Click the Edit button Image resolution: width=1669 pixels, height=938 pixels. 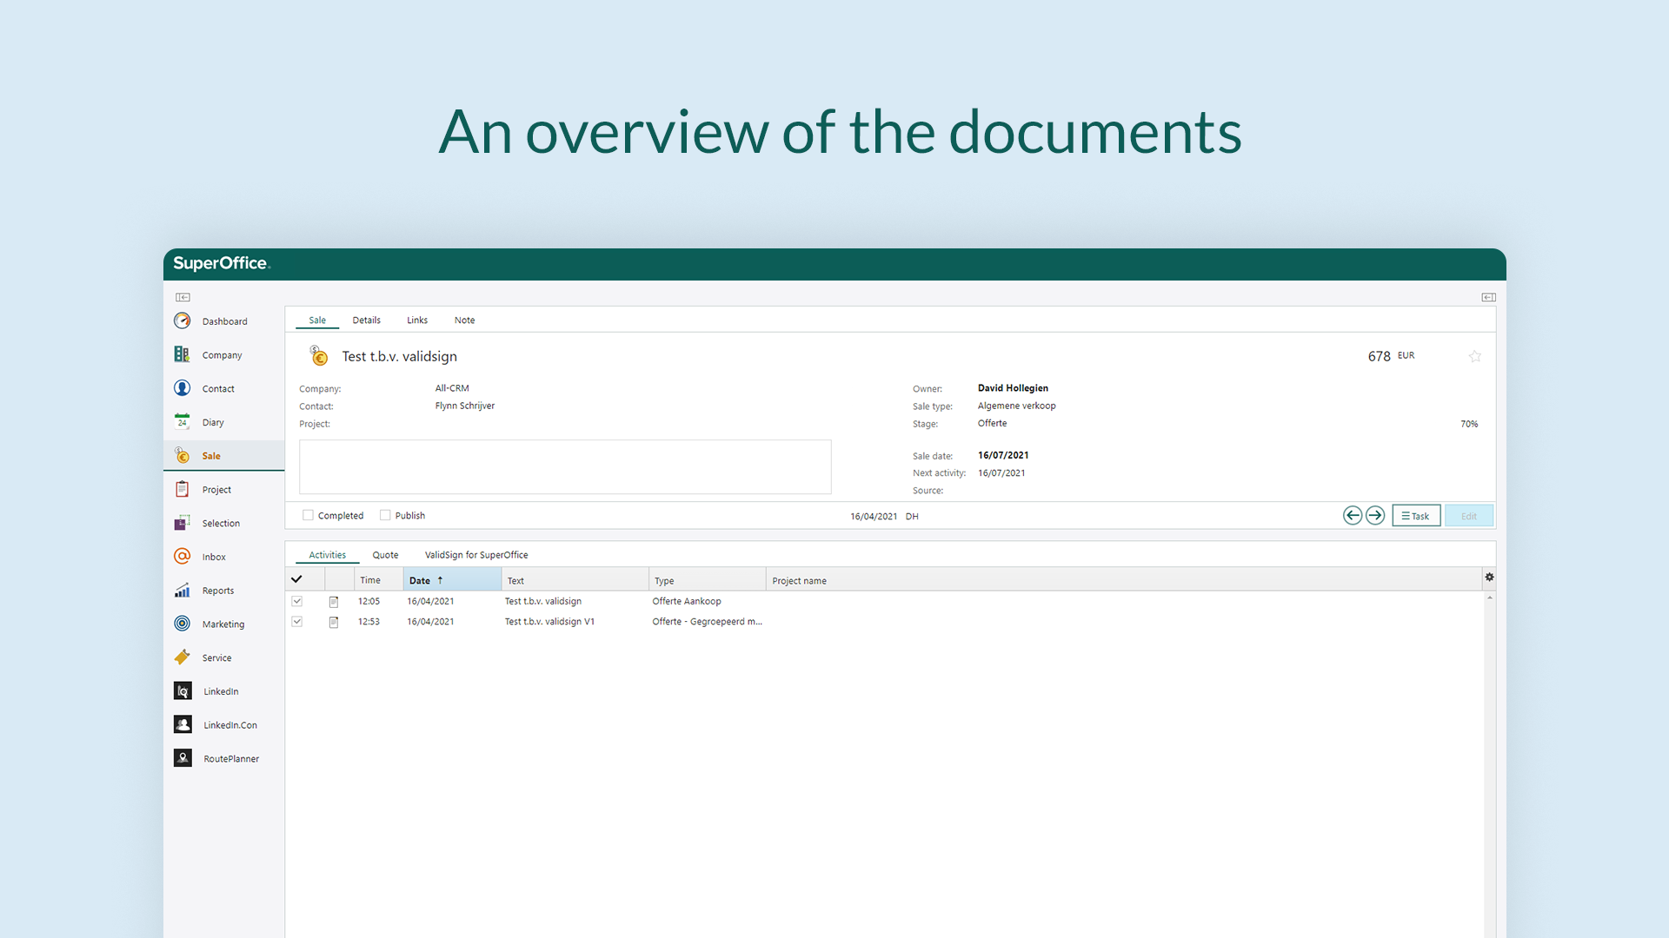[x=1469, y=516]
